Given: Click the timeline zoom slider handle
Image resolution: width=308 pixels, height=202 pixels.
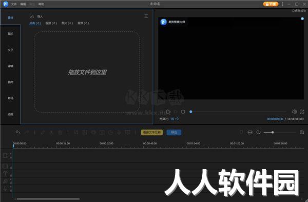Looking at the screenshot, I should (273, 133).
